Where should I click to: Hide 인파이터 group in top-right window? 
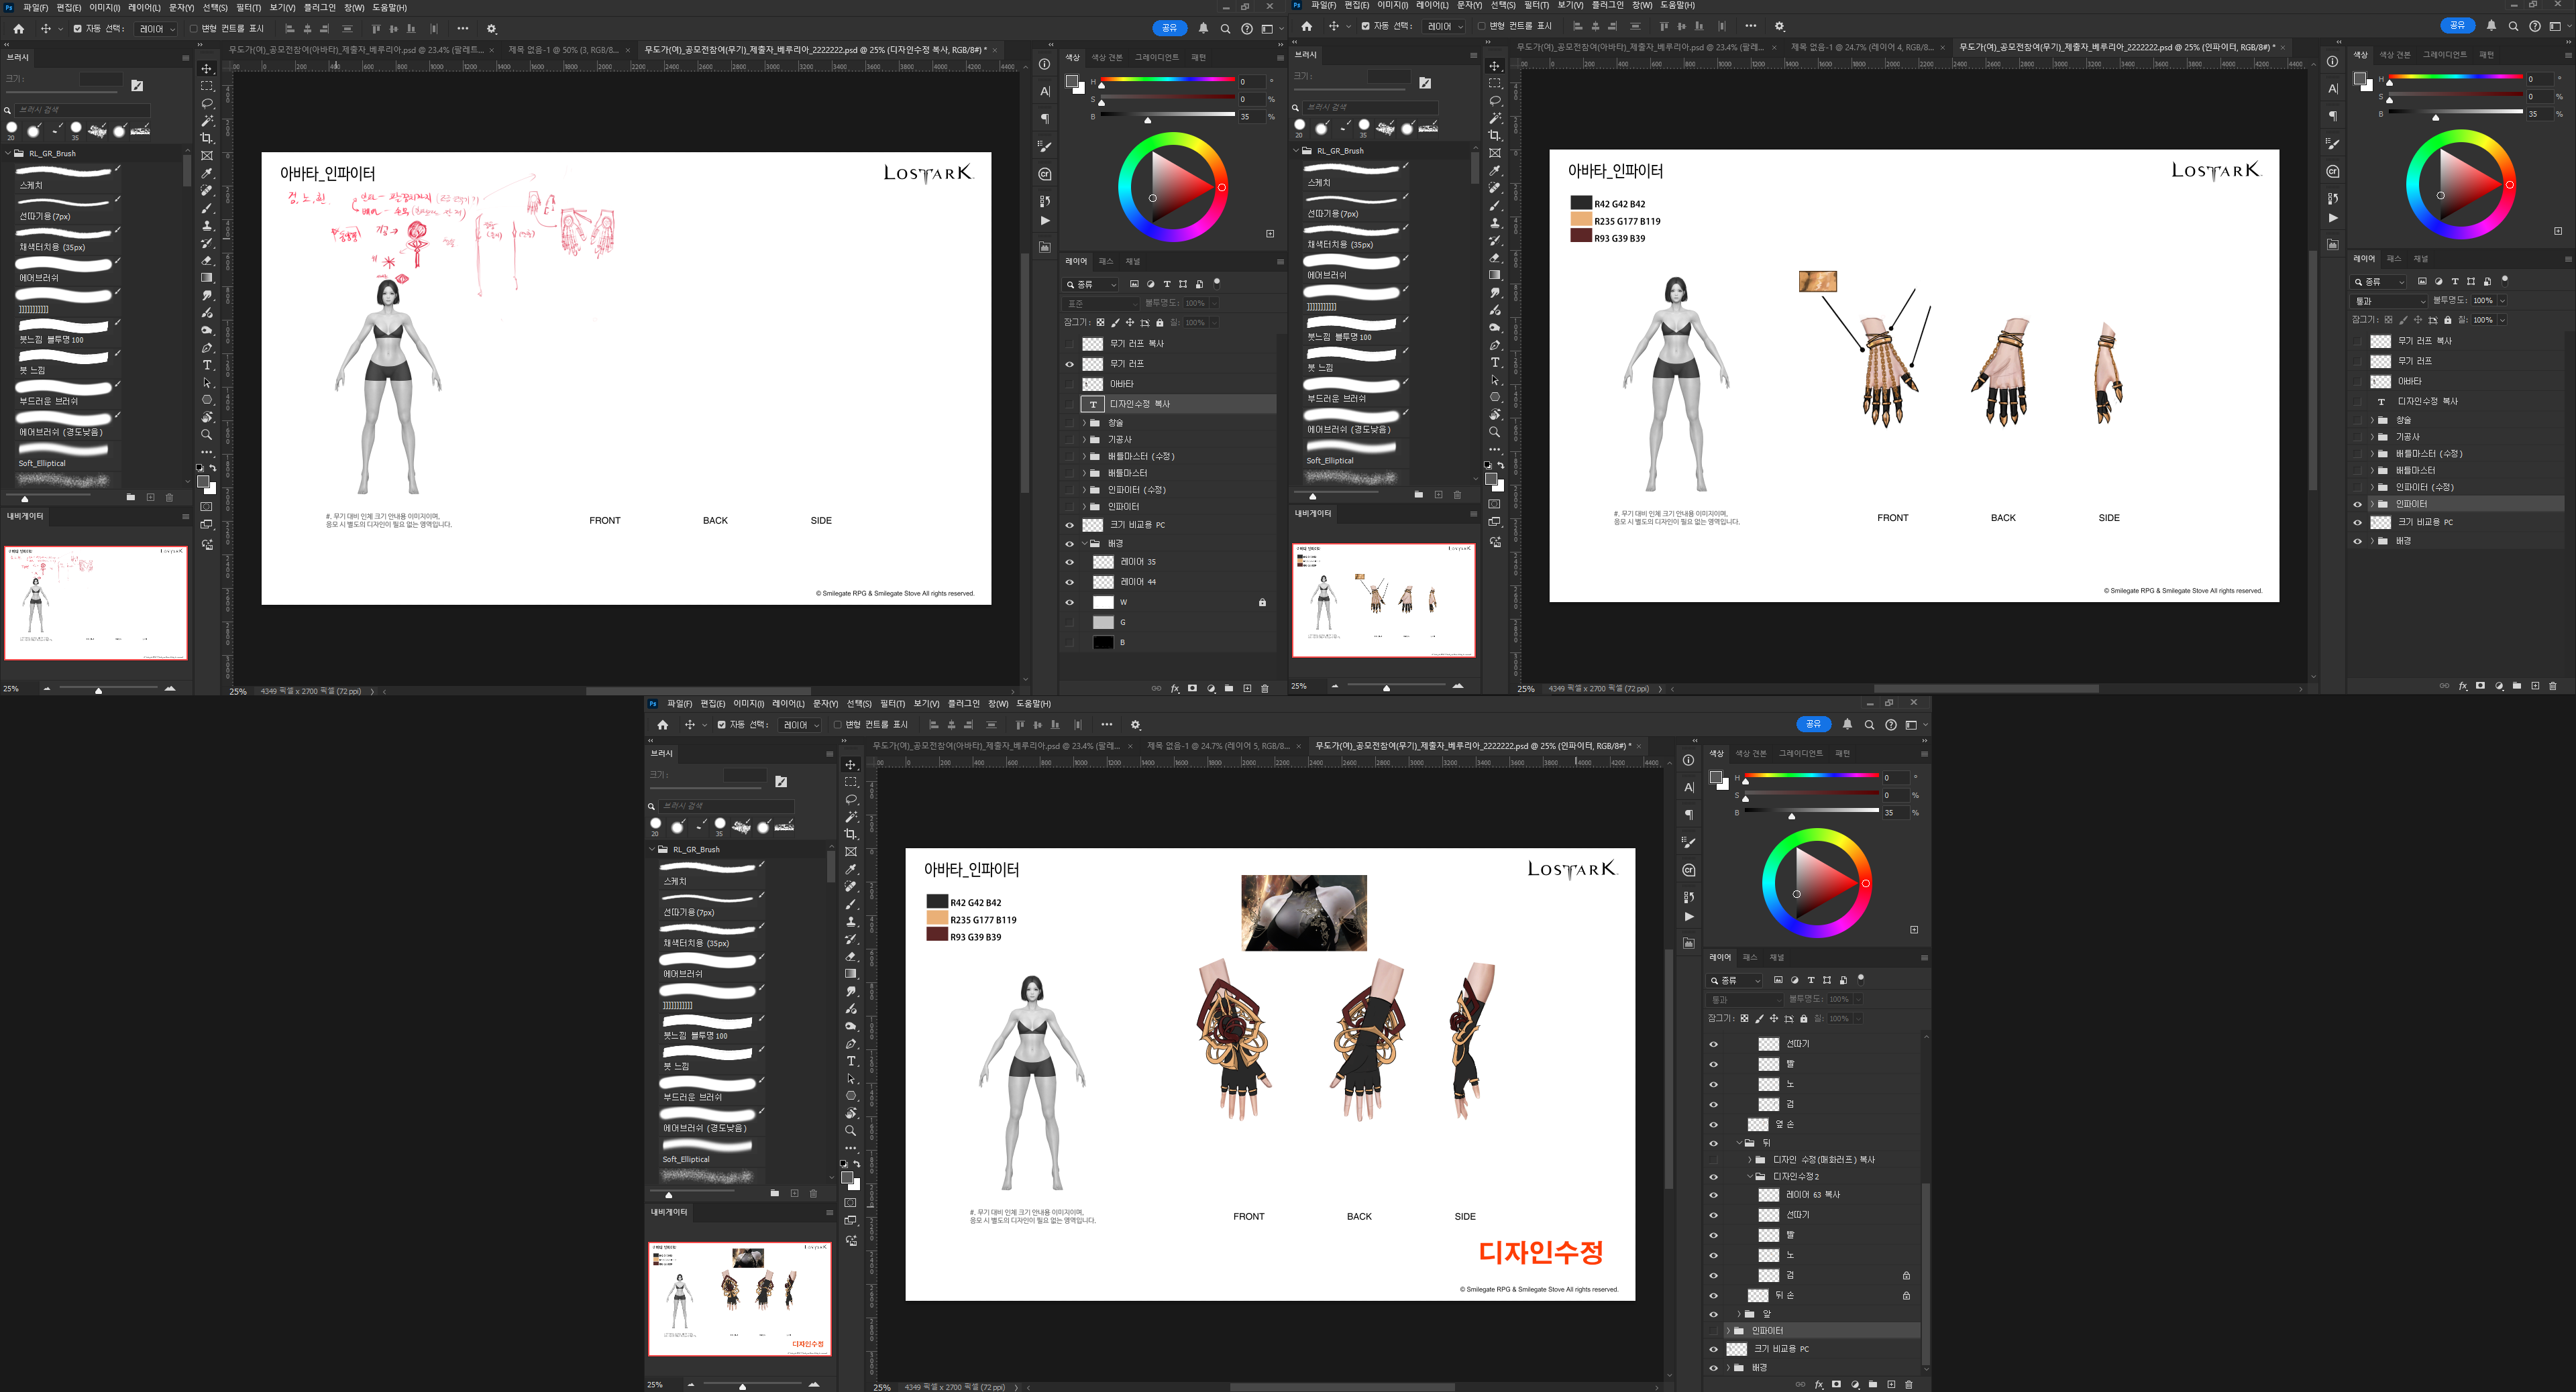click(x=2358, y=505)
